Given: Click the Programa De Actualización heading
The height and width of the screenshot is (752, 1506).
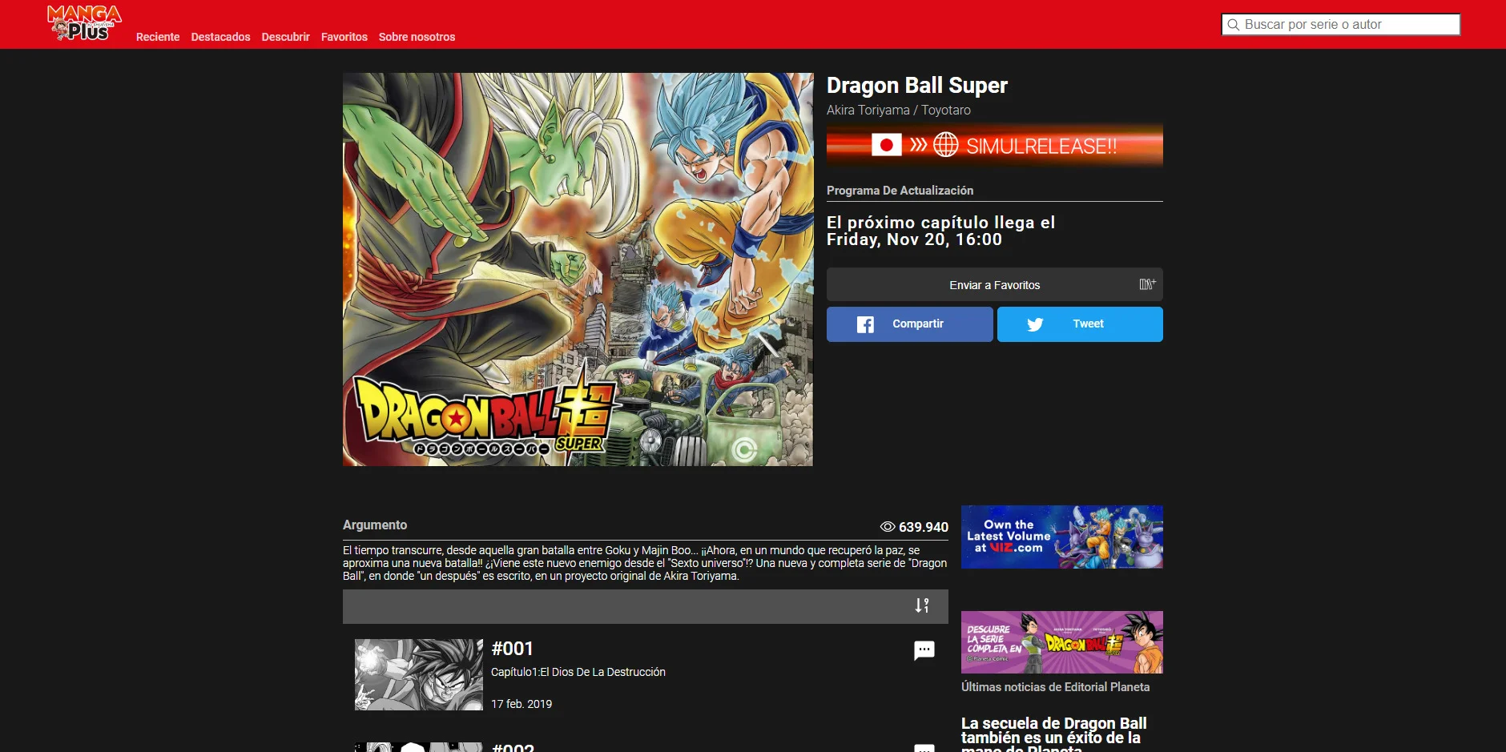Looking at the screenshot, I should click(900, 191).
